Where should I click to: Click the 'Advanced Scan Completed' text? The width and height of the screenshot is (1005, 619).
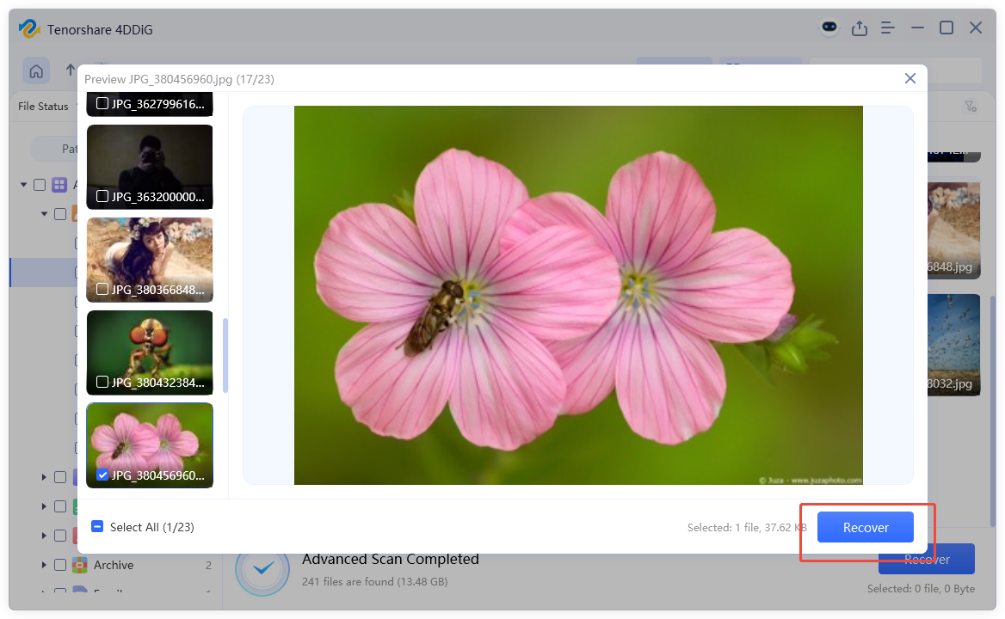click(391, 559)
